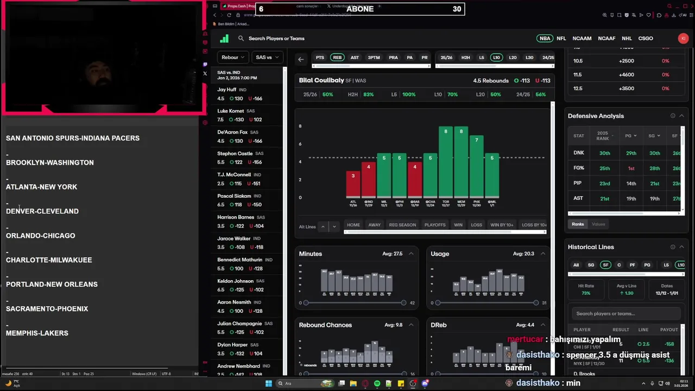695x391 pixels.
Task: Click the X icon beside the player list
Action: (205, 73)
